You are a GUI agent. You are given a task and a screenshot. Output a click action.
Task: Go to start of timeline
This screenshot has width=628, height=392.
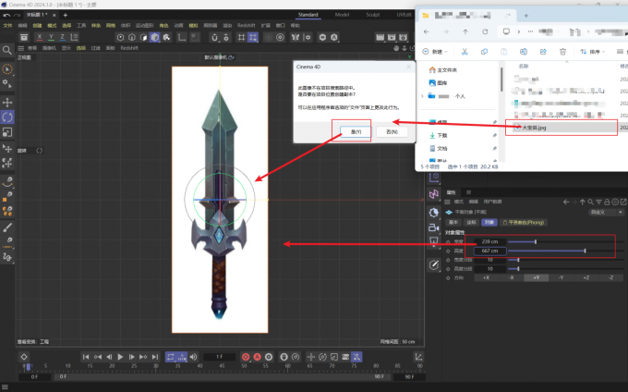(85, 357)
